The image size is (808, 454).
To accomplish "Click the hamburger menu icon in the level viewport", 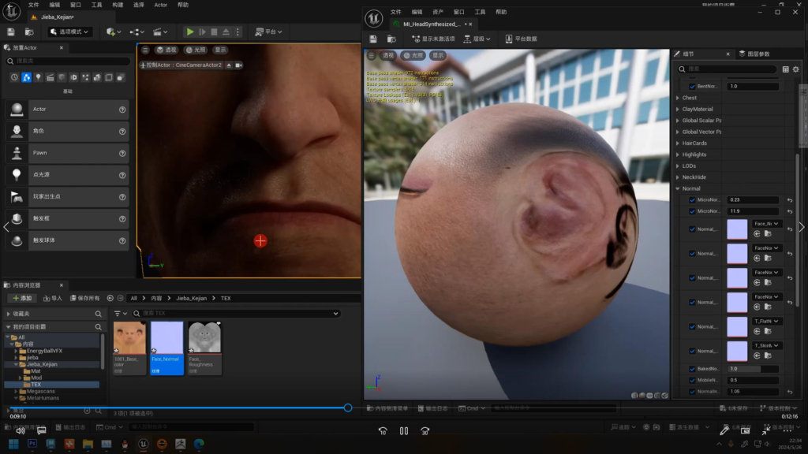I will [x=145, y=50].
